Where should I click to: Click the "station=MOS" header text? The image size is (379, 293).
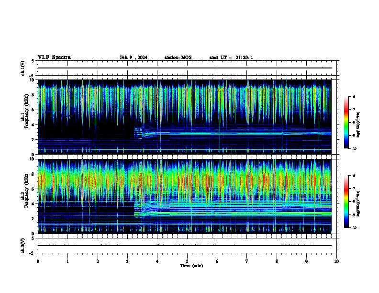[x=178, y=57]
